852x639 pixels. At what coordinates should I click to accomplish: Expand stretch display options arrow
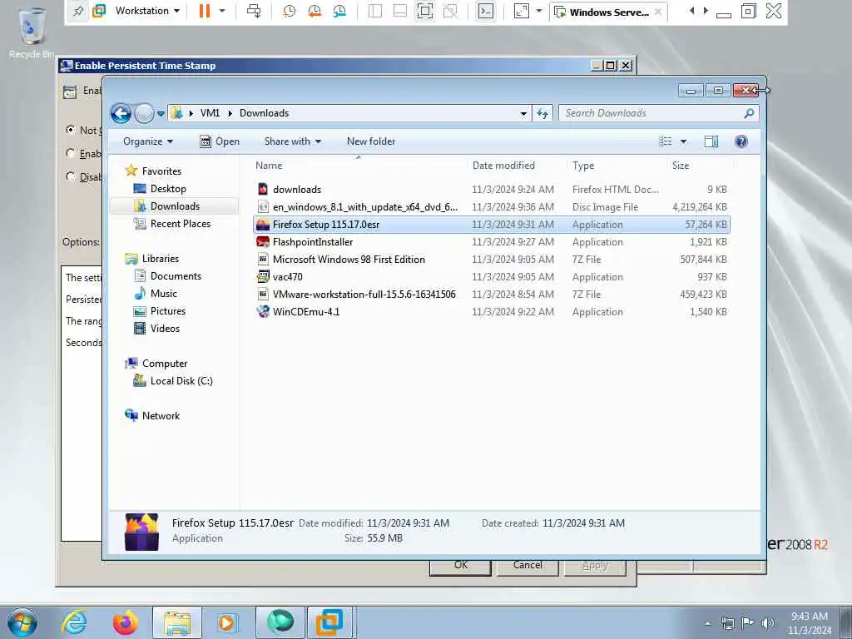(x=539, y=11)
